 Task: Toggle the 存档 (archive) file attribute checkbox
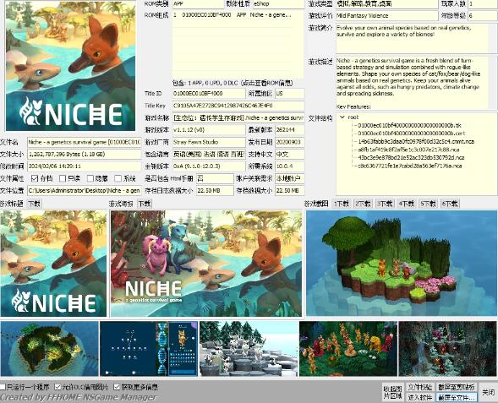(35, 178)
